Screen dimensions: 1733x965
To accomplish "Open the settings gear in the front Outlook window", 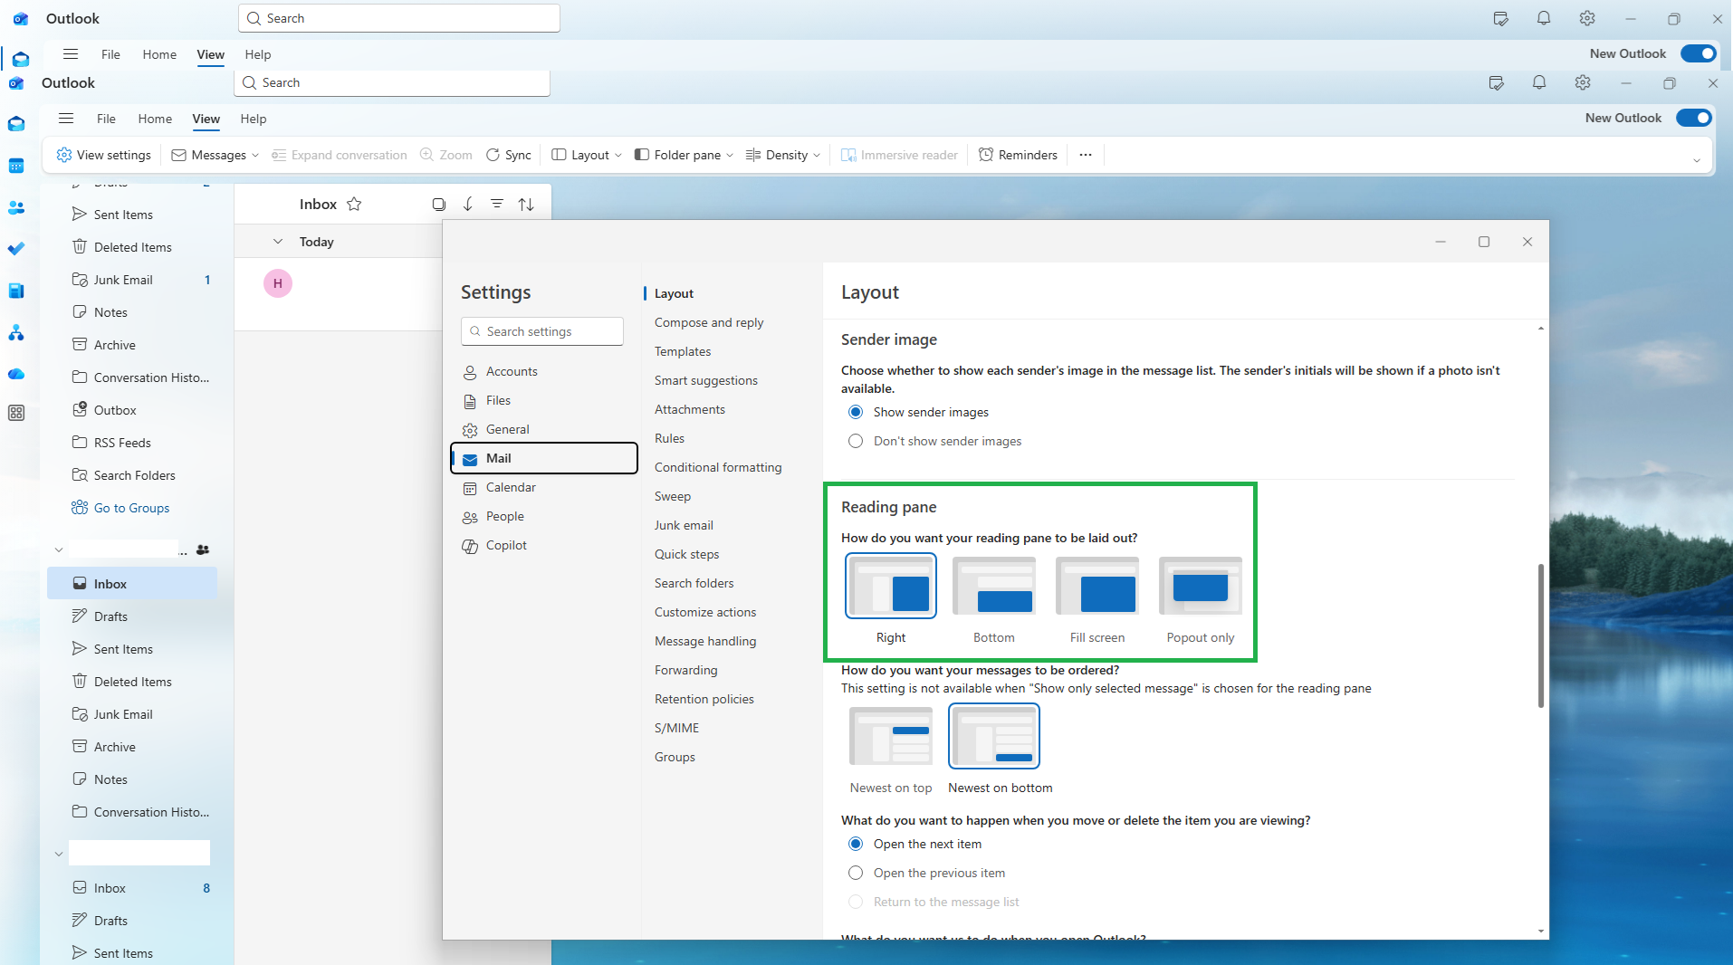I will click(x=1583, y=82).
